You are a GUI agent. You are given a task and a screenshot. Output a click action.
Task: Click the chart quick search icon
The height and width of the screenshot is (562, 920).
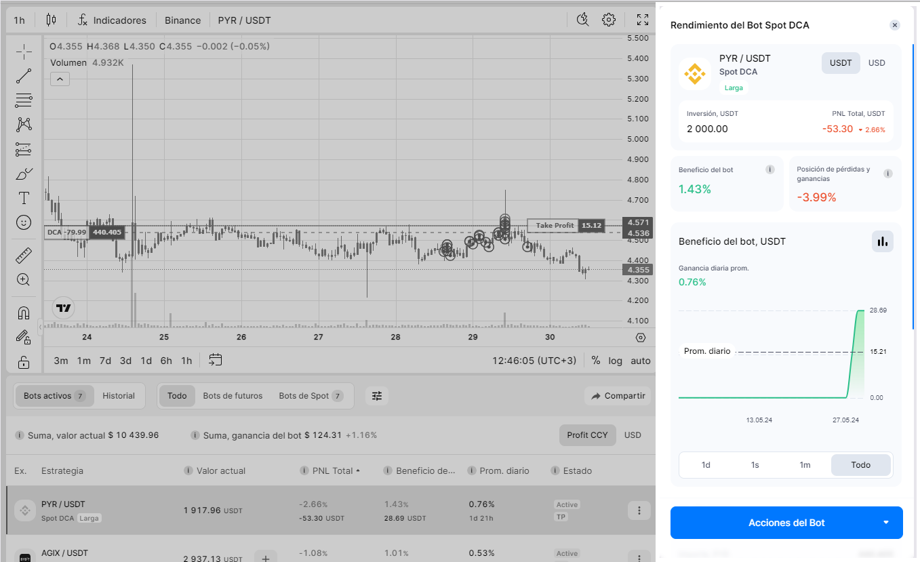point(582,20)
